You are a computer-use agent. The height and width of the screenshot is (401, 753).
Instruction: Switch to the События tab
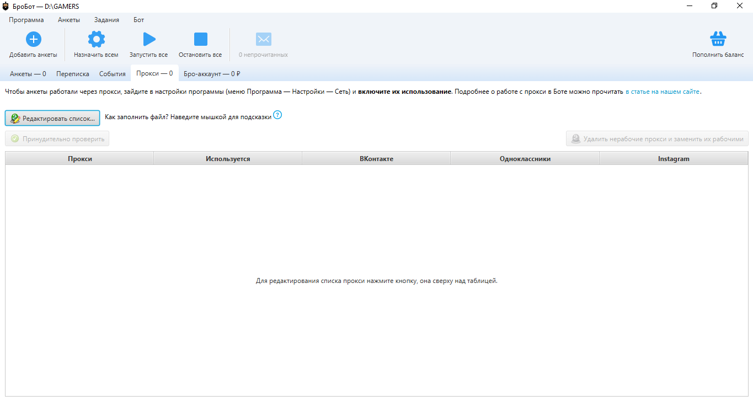(x=113, y=73)
